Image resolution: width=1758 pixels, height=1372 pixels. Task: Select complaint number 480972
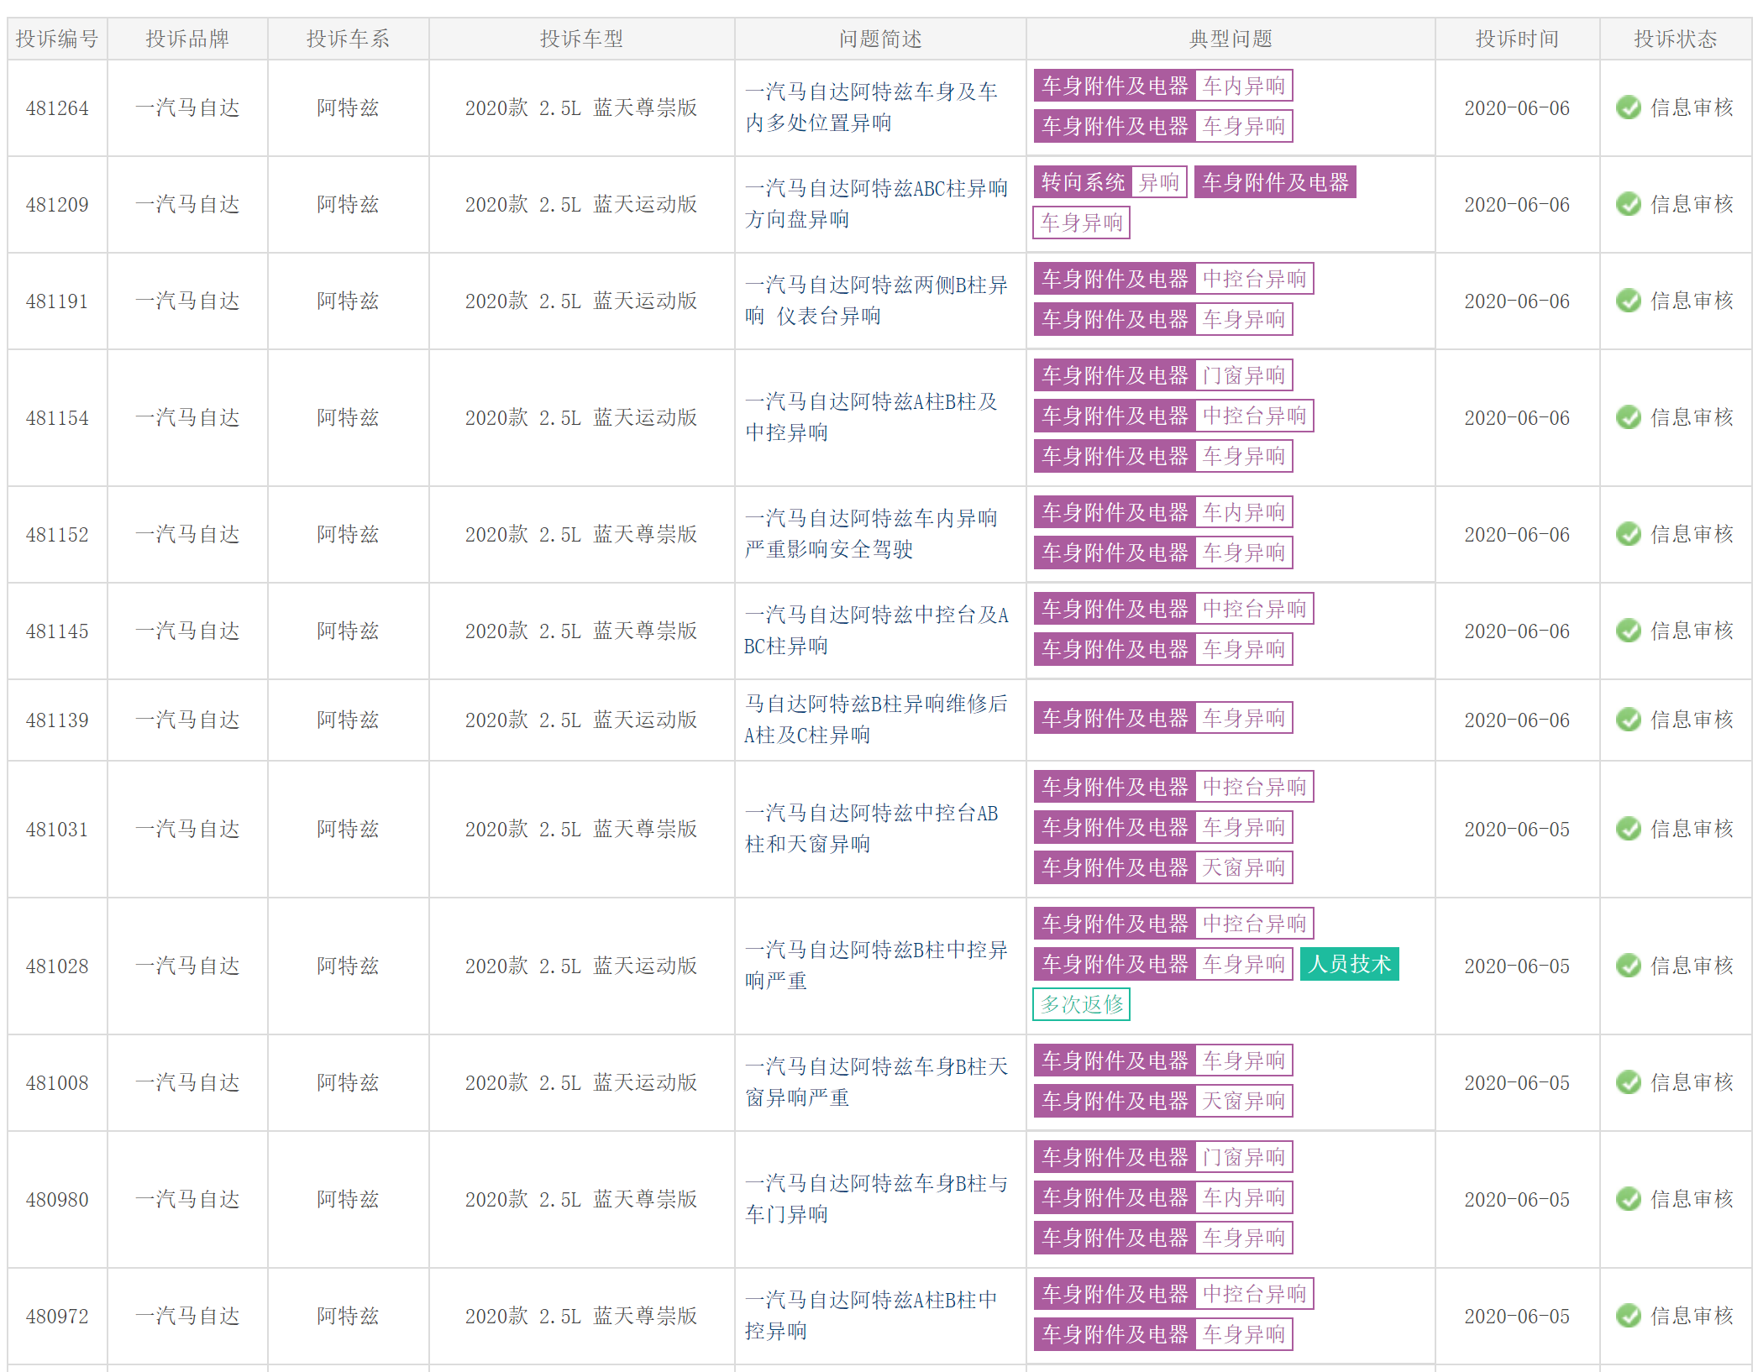click(57, 1317)
